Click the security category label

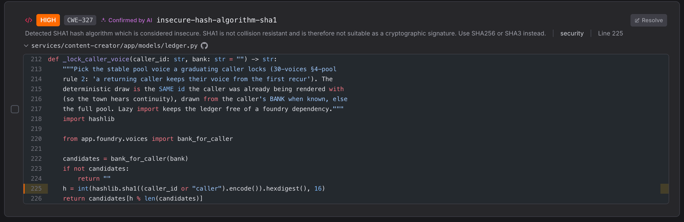click(572, 33)
